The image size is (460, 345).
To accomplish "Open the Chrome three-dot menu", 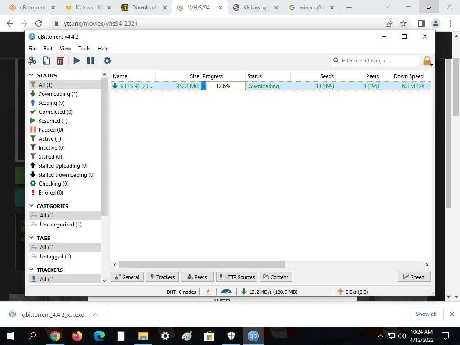I will point(450,23).
